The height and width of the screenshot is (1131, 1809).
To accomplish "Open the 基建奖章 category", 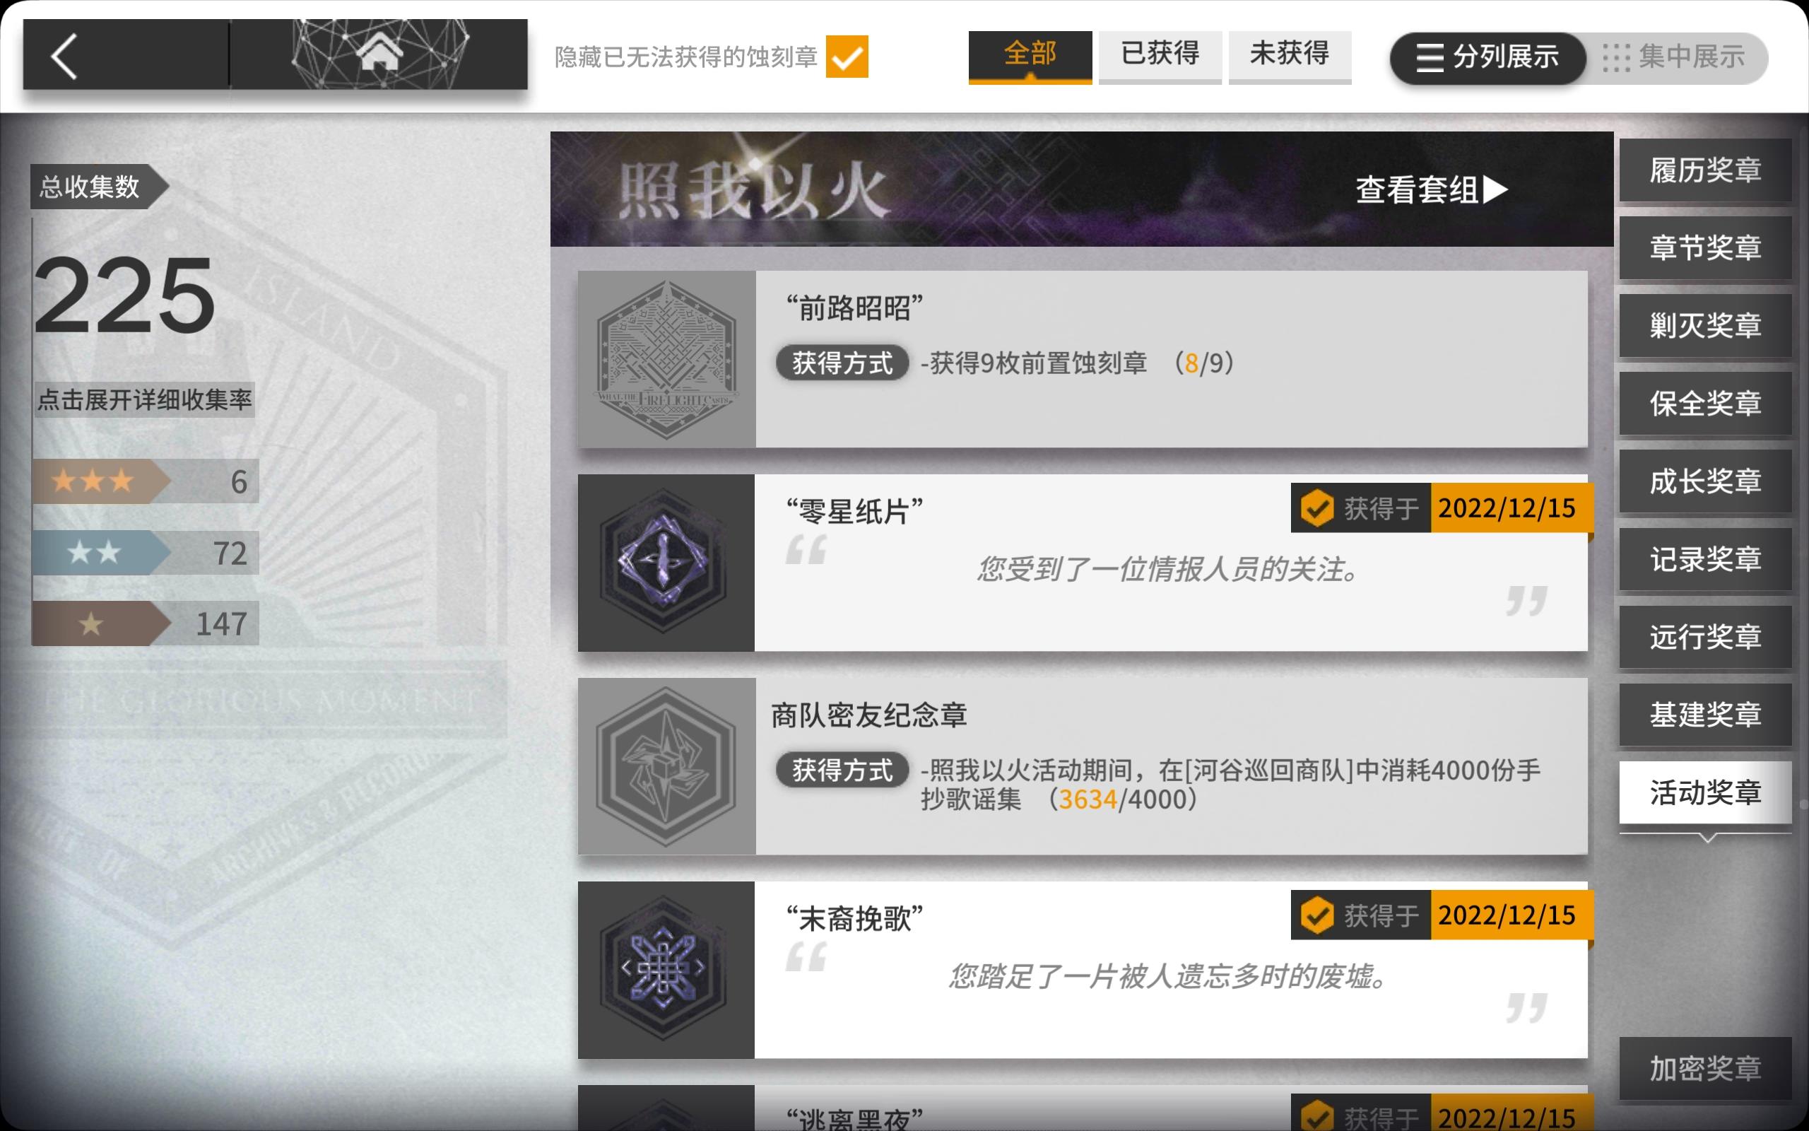I will (x=1706, y=715).
